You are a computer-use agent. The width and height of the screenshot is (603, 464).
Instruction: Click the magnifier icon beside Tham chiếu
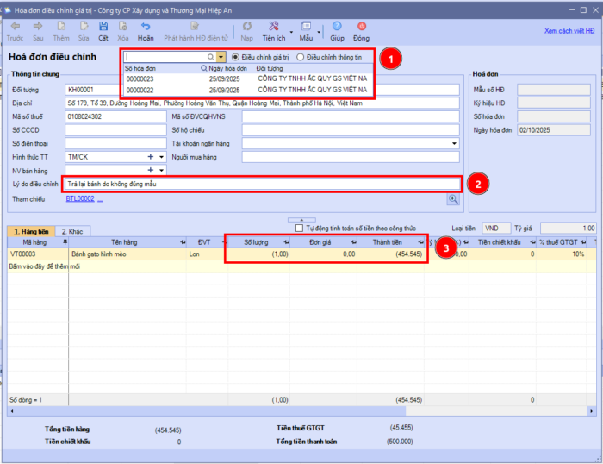pos(452,199)
